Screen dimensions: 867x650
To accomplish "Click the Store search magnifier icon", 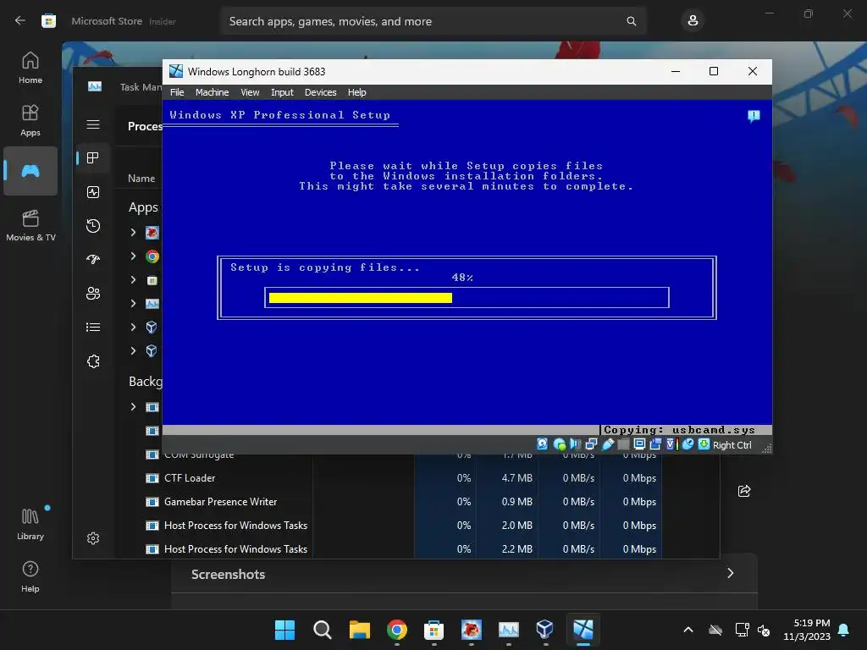I will [x=631, y=21].
